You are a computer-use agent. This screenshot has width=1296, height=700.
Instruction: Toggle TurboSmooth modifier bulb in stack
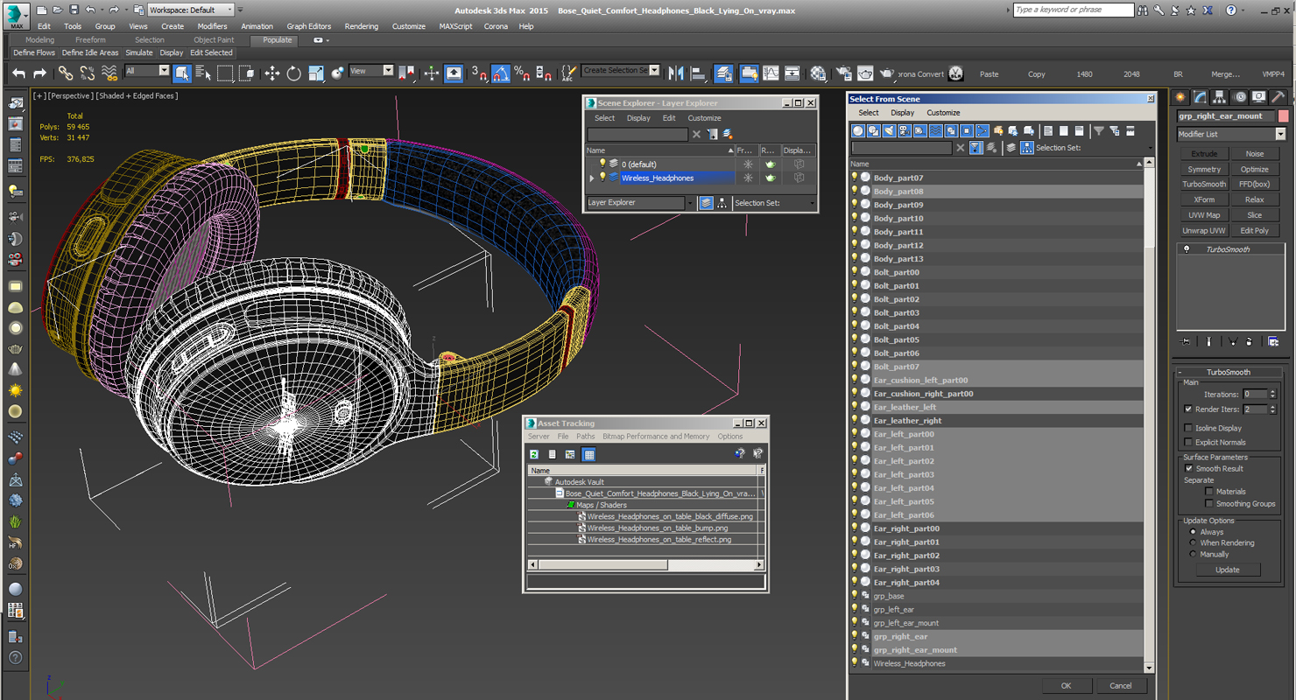1187,249
